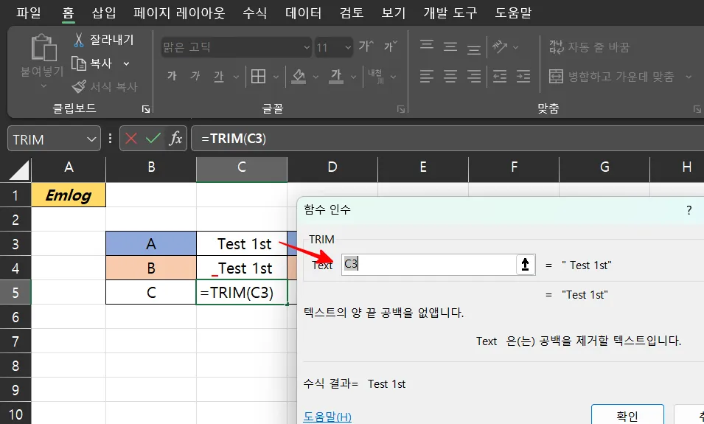704x424 pixels.
Task: Open the font size dropdown
Action: [348, 47]
